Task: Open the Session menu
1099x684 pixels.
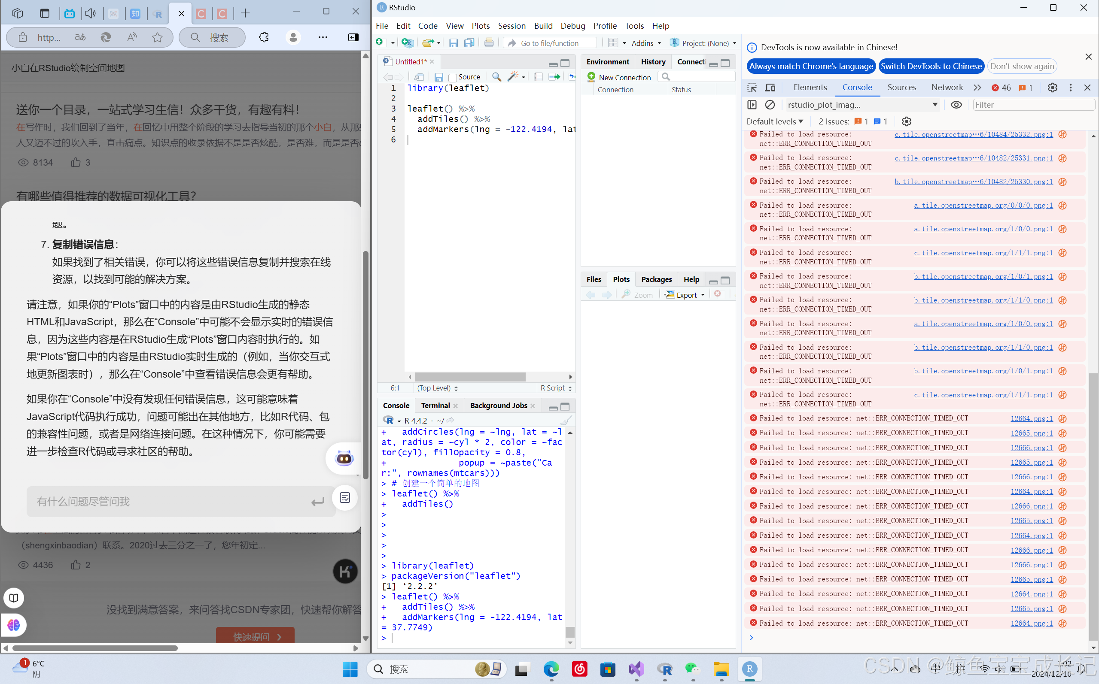Action: (511, 26)
